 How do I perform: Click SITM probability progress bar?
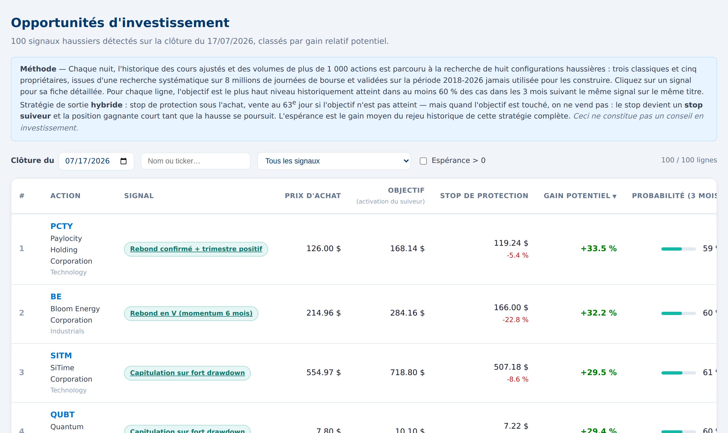[678, 373]
